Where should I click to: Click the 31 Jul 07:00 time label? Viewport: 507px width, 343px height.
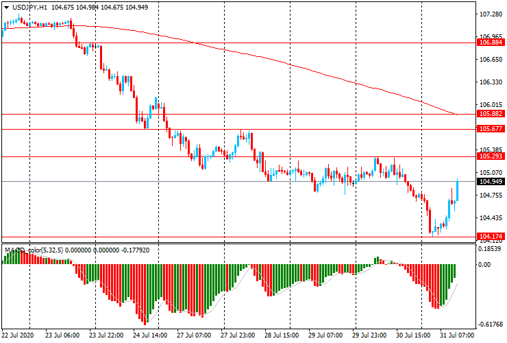tap(457, 335)
